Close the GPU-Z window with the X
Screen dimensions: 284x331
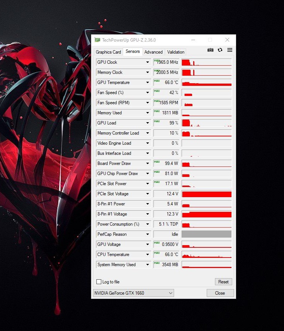(227, 40)
